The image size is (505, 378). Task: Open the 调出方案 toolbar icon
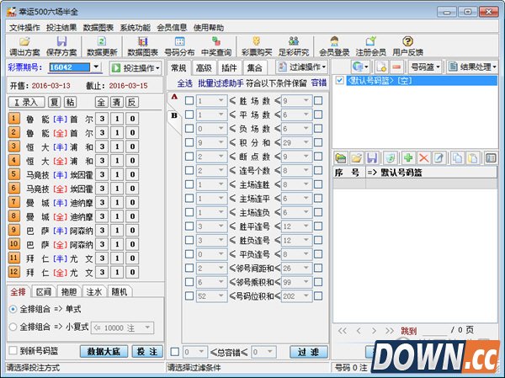click(x=24, y=46)
